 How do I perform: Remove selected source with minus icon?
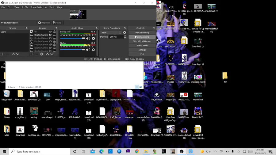coord(37,54)
